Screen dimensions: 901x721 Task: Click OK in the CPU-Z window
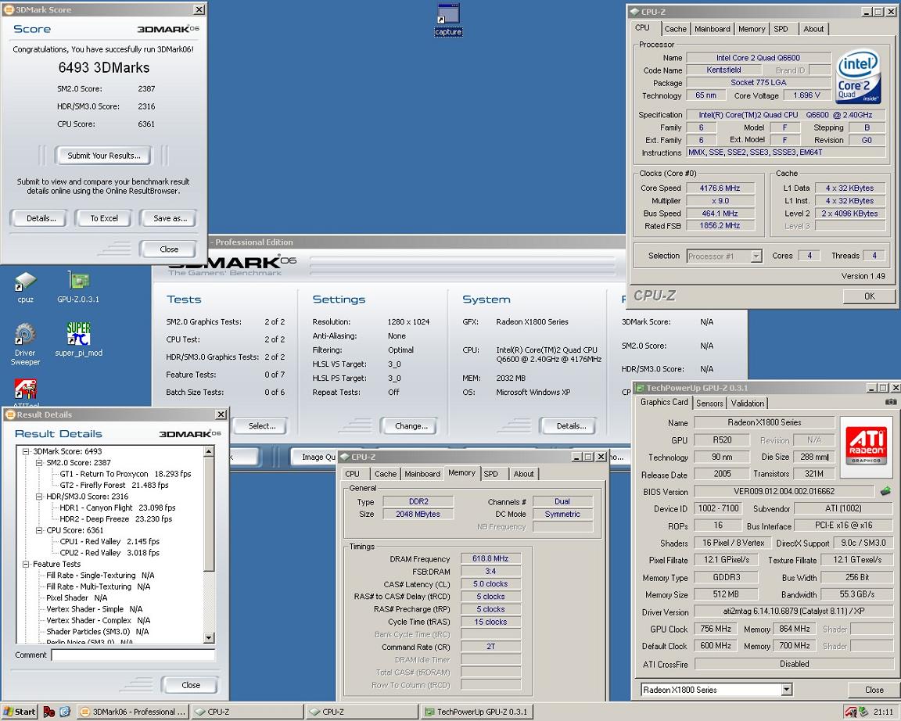click(x=870, y=296)
